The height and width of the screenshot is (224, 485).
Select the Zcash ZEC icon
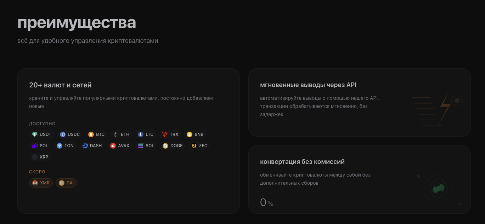pos(194,146)
